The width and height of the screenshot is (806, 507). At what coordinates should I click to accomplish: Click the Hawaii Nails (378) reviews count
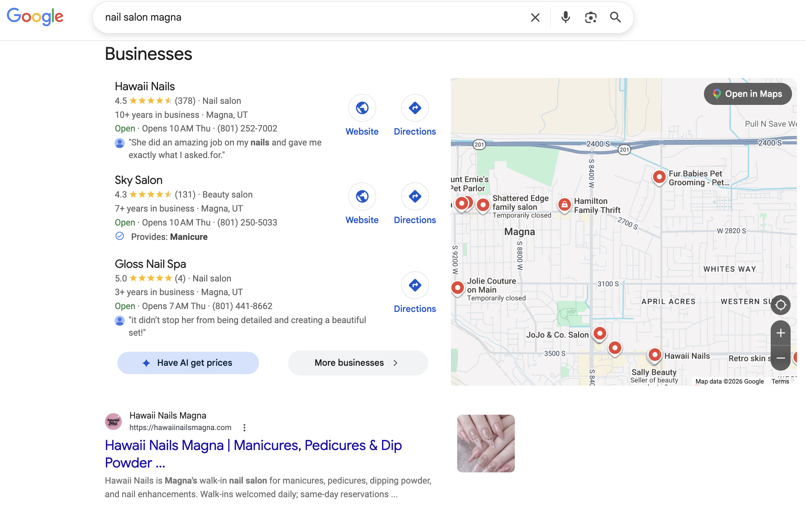(x=185, y=101)
